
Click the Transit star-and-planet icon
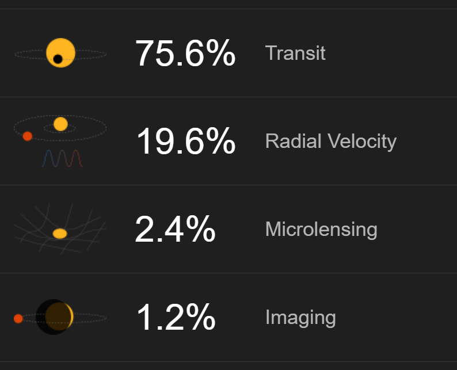point(60,54)
